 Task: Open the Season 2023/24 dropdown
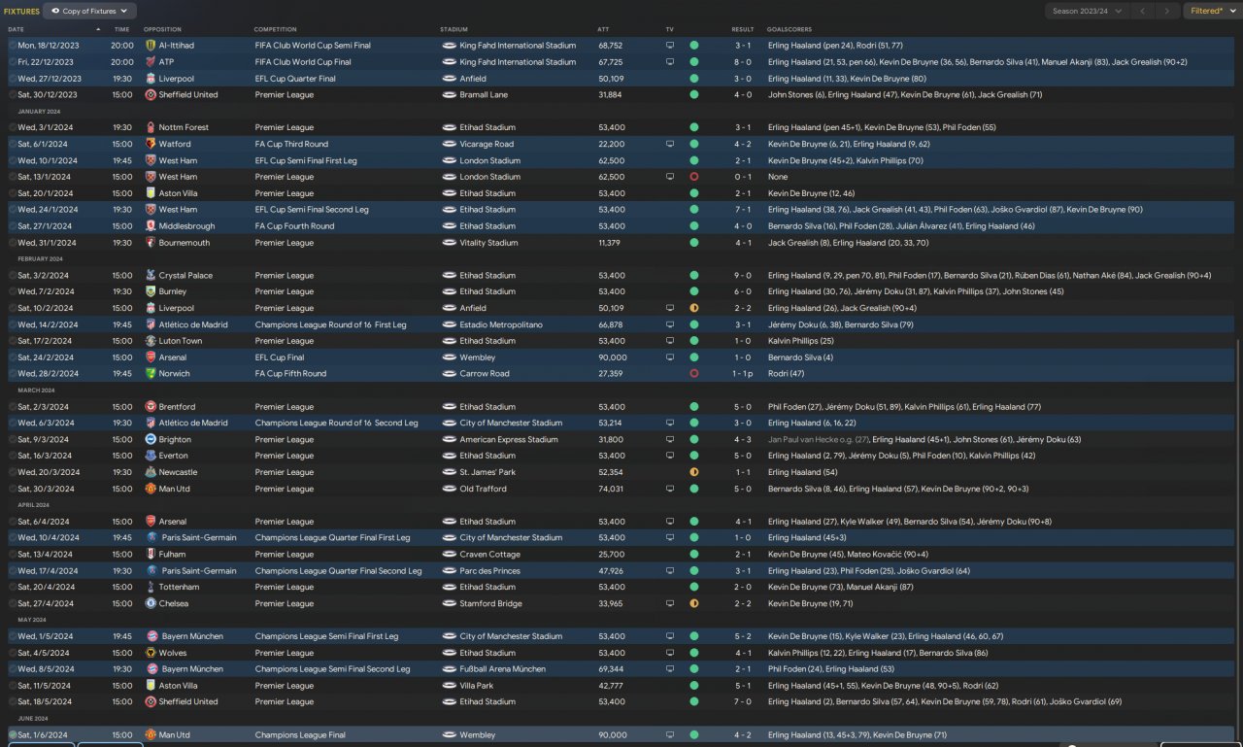point(1088,11)
